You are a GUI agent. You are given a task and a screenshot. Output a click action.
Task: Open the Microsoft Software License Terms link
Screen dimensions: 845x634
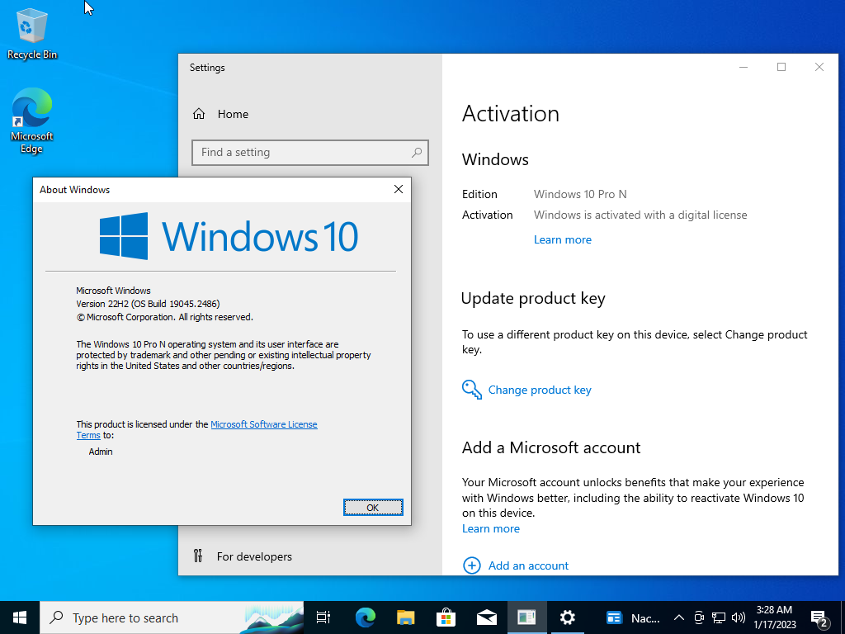263,424
